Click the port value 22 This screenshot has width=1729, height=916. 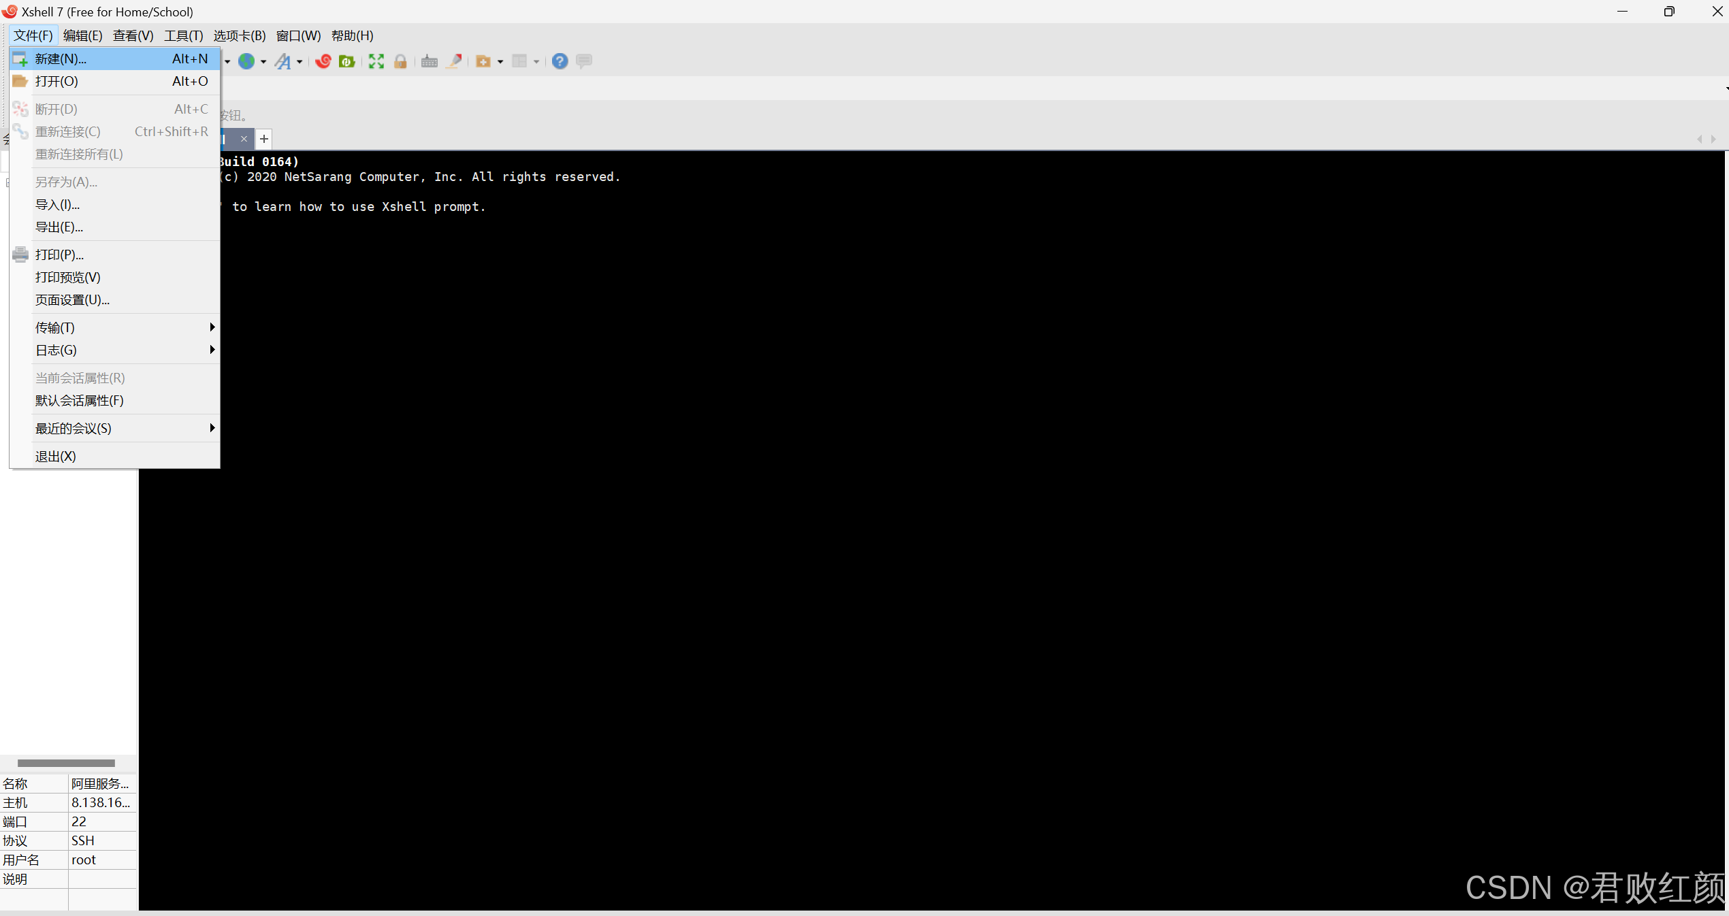point(102,821)
